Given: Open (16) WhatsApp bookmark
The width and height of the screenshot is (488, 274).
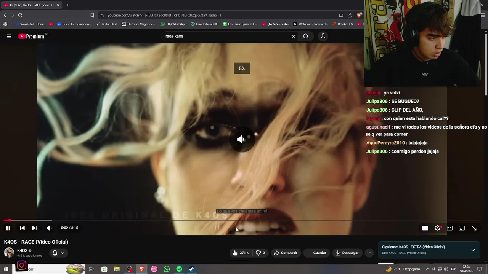Looking at the screenshot, I should coord(173,24).
